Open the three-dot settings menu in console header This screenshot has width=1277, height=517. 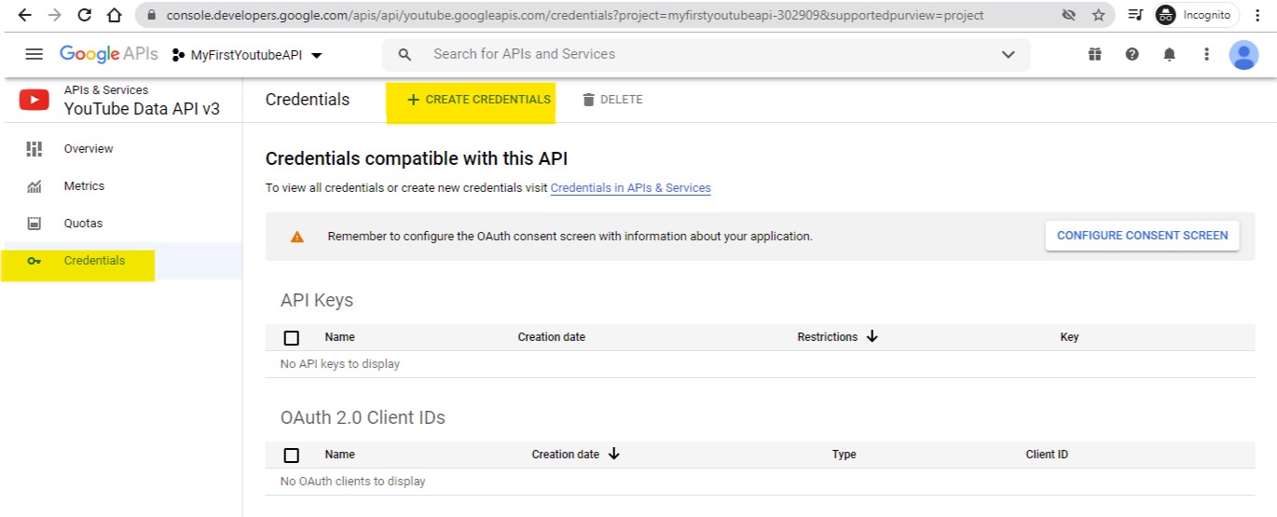[x=1206, y=55]
